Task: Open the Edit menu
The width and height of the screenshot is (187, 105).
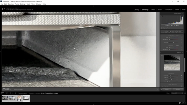Action: point(6,4)
